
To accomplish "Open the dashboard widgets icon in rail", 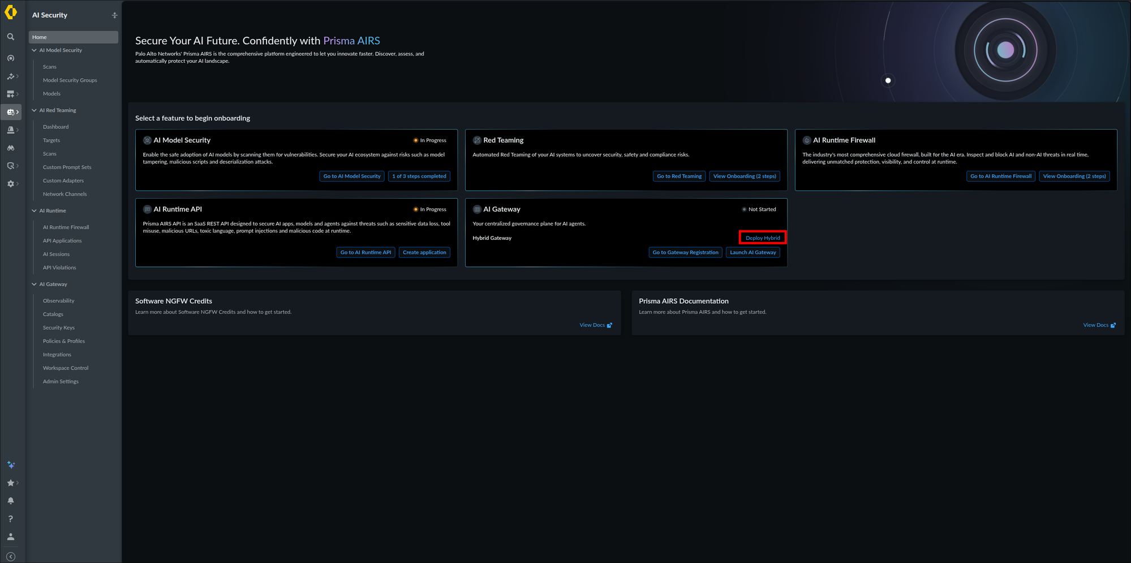I will [x=11, y=94].
